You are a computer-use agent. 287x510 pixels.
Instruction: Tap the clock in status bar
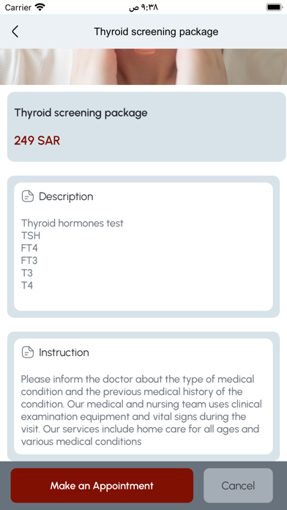tap(143, 7)
